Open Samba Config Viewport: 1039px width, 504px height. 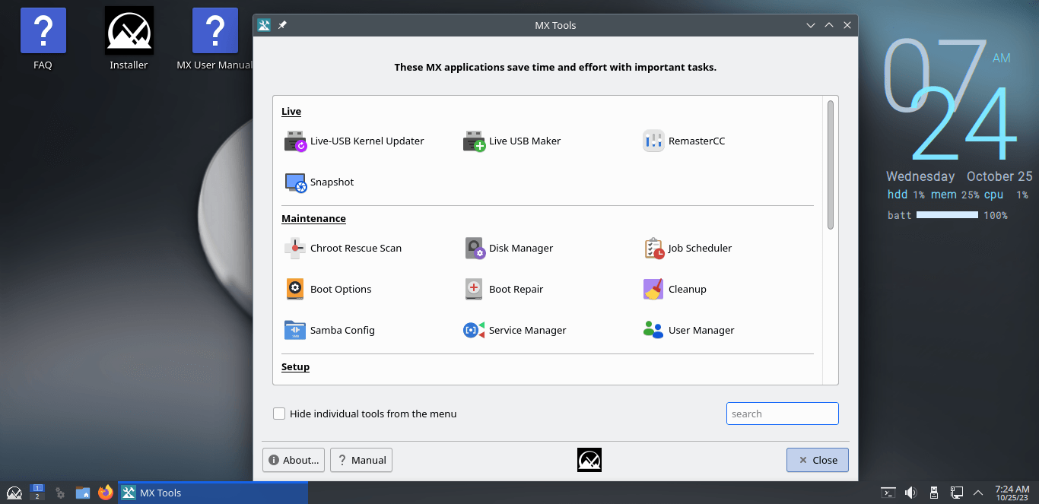tap(329, 331)
